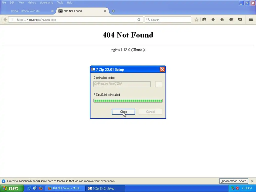Click the green tray icon in system tray
Viewport: 256px width, 192px height.
(233, 188)
